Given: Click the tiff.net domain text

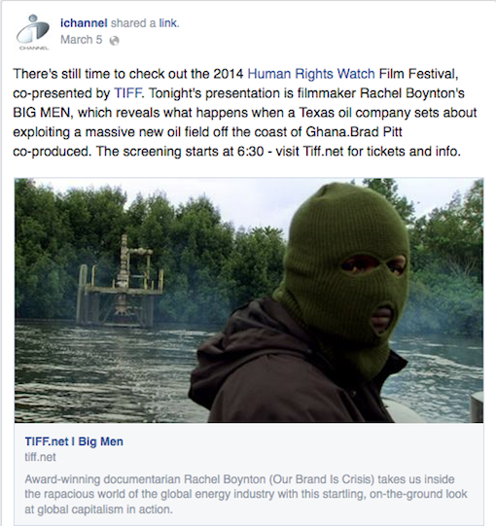Looking at the screenshot, I should coord(40,457).
